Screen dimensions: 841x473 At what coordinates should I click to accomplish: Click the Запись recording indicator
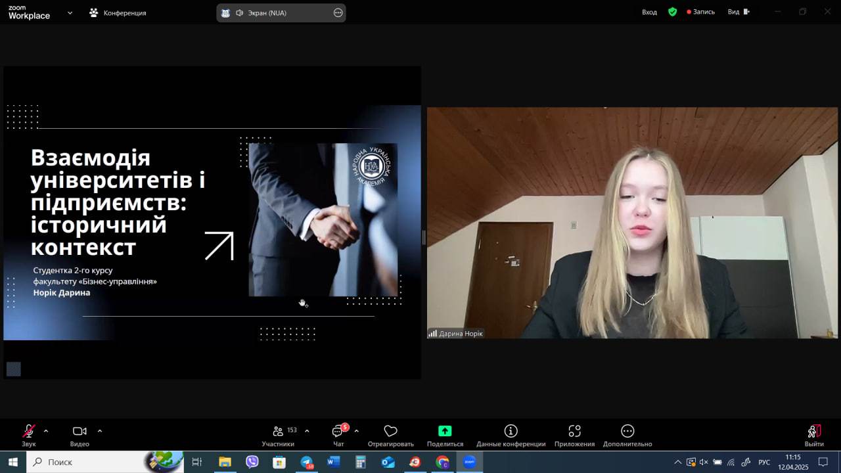(700, 12)
